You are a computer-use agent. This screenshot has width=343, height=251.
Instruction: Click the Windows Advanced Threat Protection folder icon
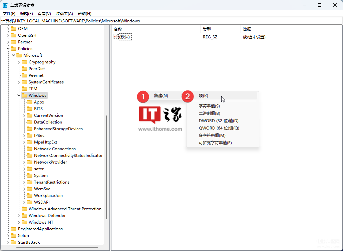coord(24,209)
